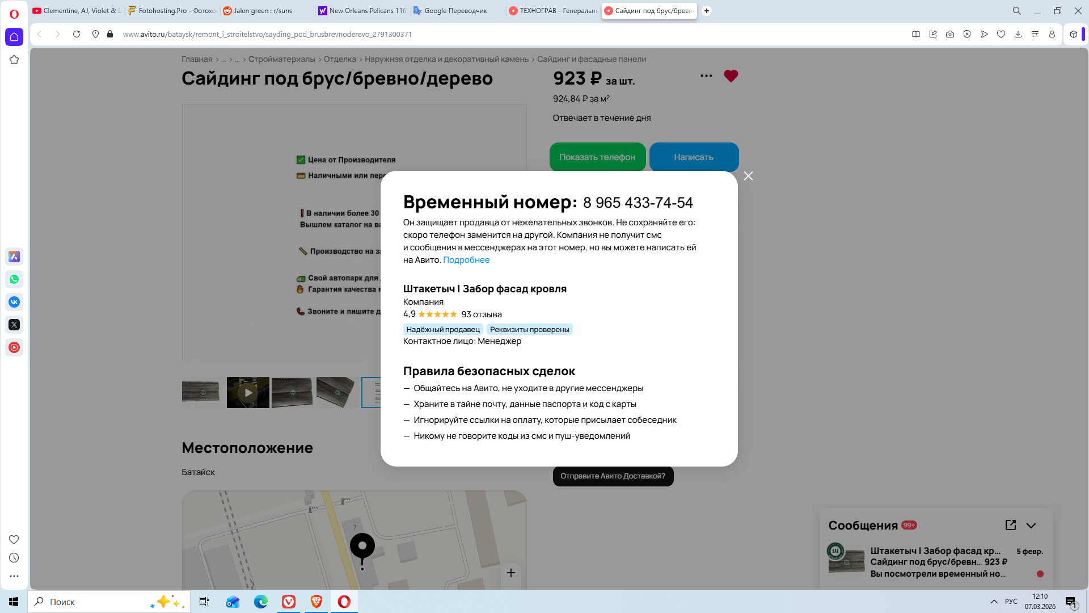Reload the Avito page

tap(77, 34)
